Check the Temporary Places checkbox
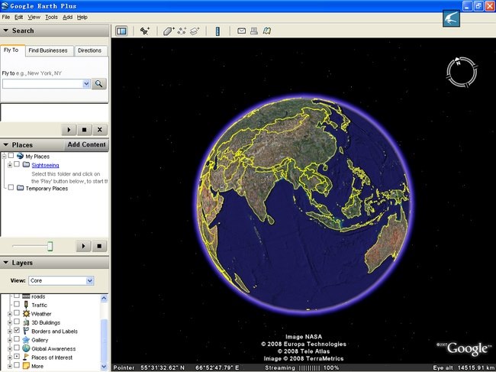 pos(11,187)
